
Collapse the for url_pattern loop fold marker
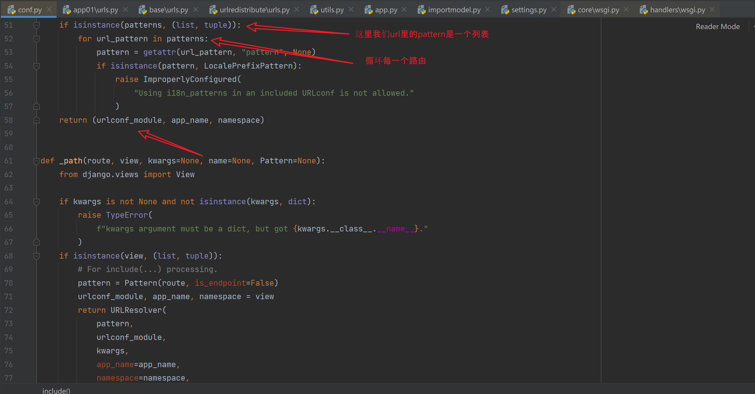[36, 39]
